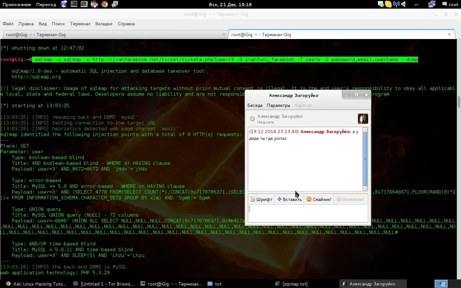Viewport: 461px width, 288px height.
Task: Click the highlighted sqlmap command line
Action: coord(225,60)
